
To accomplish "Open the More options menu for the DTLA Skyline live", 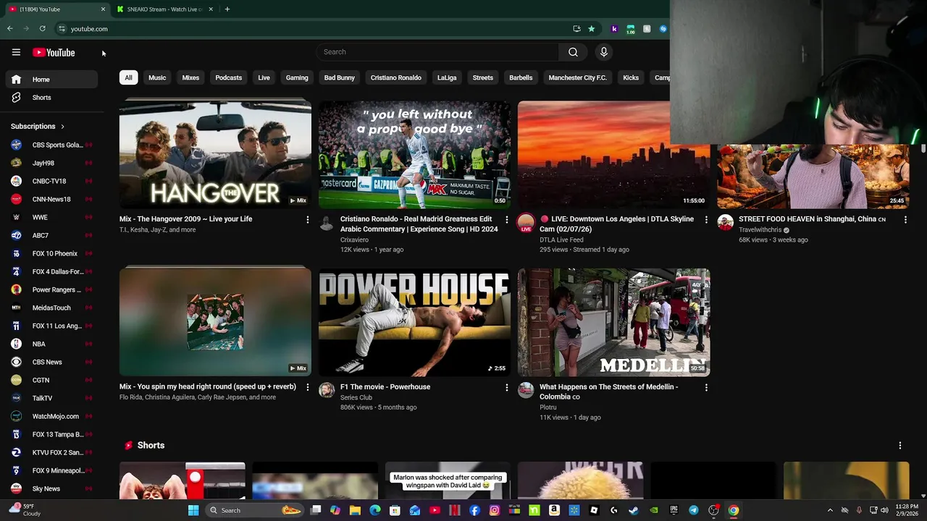I will click(x=706, y=219).
